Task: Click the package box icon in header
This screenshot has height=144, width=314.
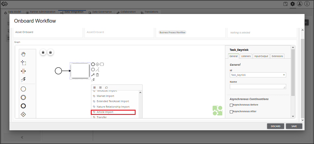Action: [x=286, y=4]
